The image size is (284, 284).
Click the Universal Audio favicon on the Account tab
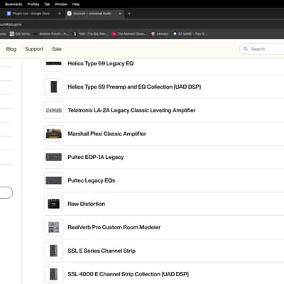(x=70, y=13)
